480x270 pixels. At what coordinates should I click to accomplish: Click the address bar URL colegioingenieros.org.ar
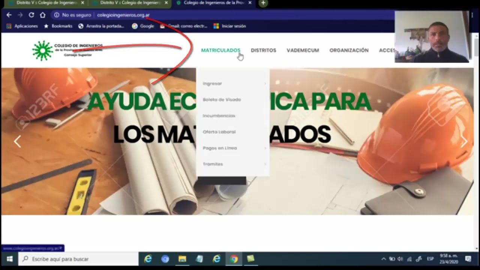pyautogui.click(x=123, y=15)
